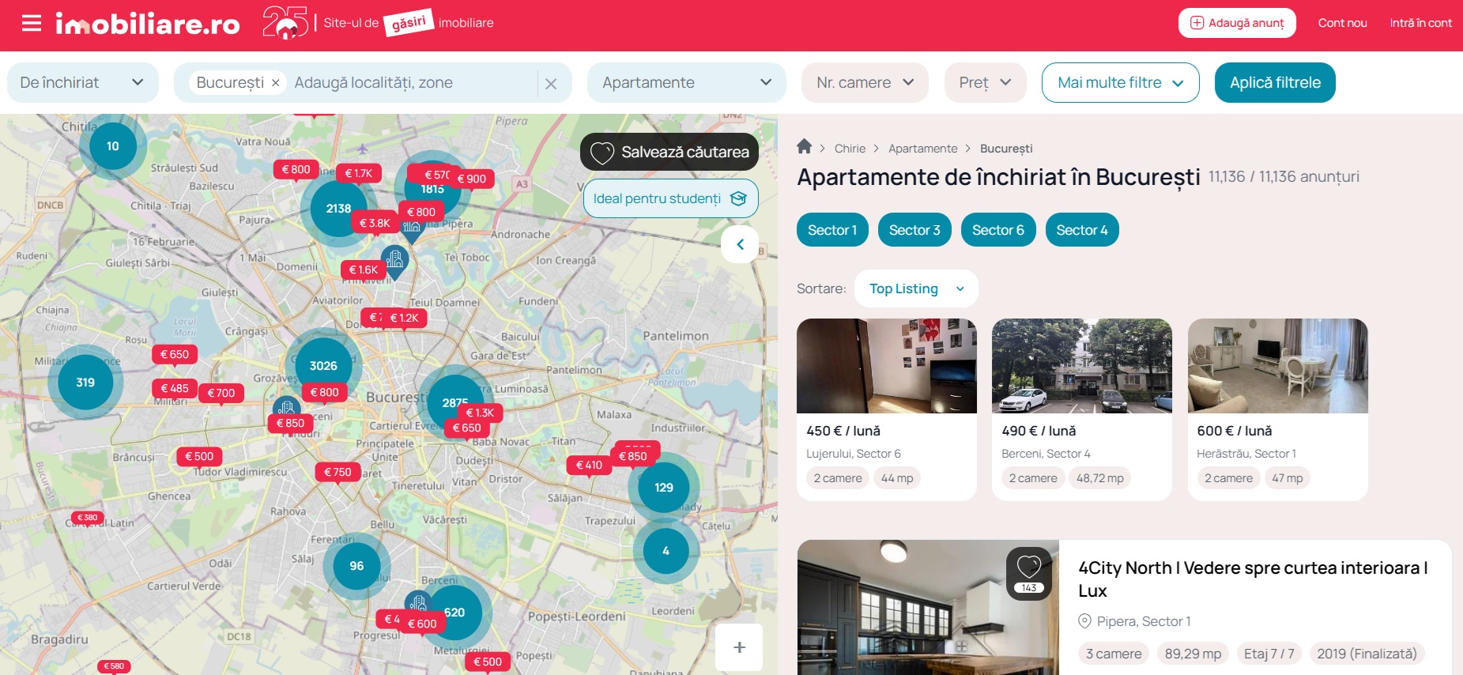Toggle the Sector 6 filter chip
Screen dimensions: 1463x675
click(997, 230)
